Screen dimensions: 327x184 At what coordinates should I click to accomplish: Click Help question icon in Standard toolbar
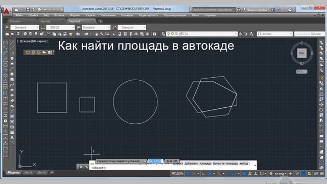click(154, 34)
